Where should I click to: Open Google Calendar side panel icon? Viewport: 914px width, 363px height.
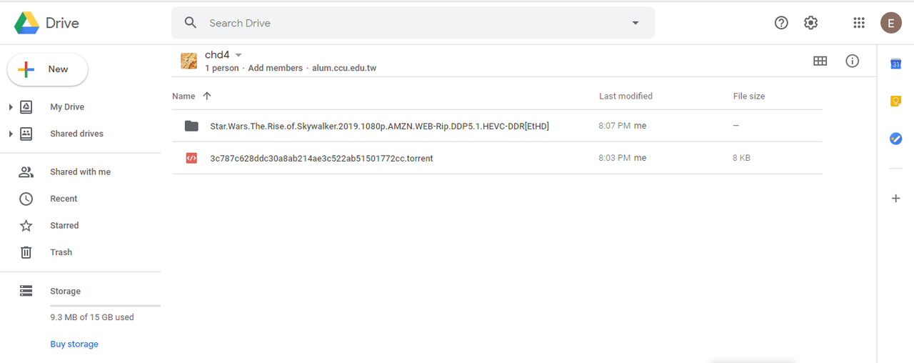click(x=895, y=64)
